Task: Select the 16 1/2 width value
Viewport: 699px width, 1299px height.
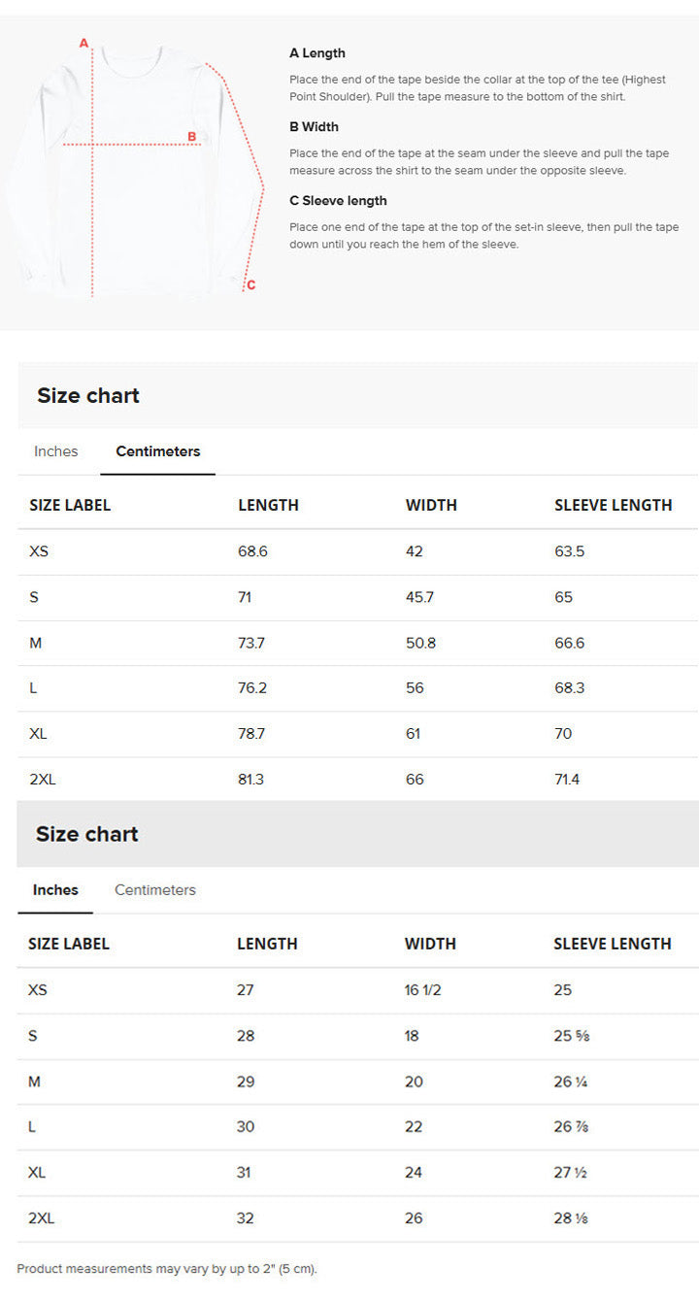Action: pos(422,990)
